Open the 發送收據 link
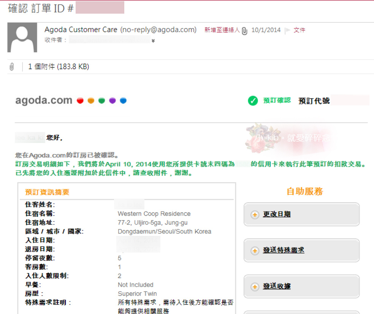This screenshot has width=374, height=314. (277, 286)
